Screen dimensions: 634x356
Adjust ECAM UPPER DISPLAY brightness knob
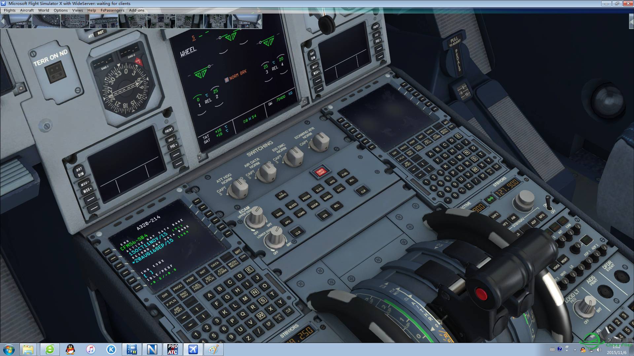click(x=256, y=217)
